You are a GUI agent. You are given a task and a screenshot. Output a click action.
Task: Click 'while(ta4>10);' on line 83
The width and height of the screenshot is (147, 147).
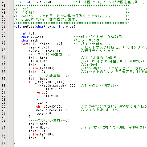point(42,134)
